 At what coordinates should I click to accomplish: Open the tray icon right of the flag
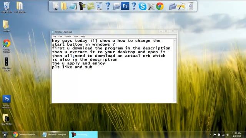point(219,135)
